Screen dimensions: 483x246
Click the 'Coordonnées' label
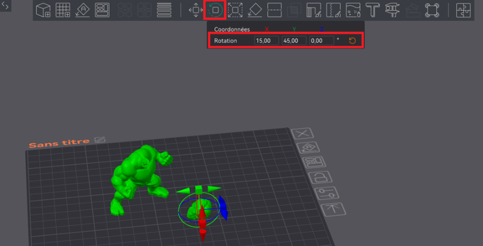(x=232, y=29)
